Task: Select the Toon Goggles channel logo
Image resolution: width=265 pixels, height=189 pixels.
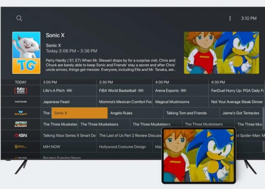Action: (20, 113)
